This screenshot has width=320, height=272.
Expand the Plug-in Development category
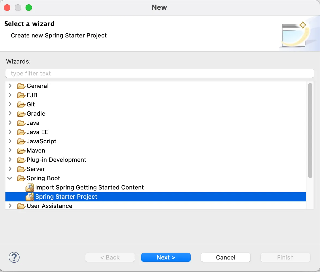tap(10, 159)
